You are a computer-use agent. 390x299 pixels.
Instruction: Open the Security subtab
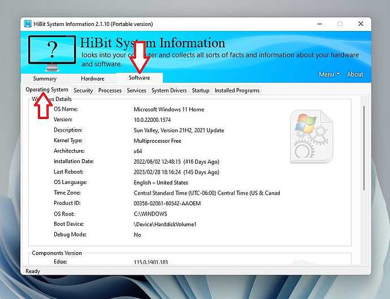83,90
